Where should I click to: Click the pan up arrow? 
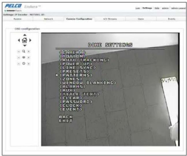click(x=25, y=35)
